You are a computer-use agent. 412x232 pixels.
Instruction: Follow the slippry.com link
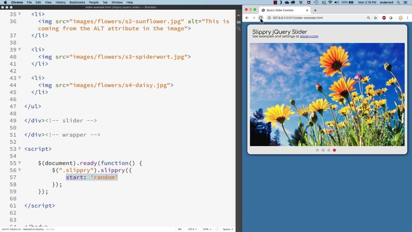(309, 37)
